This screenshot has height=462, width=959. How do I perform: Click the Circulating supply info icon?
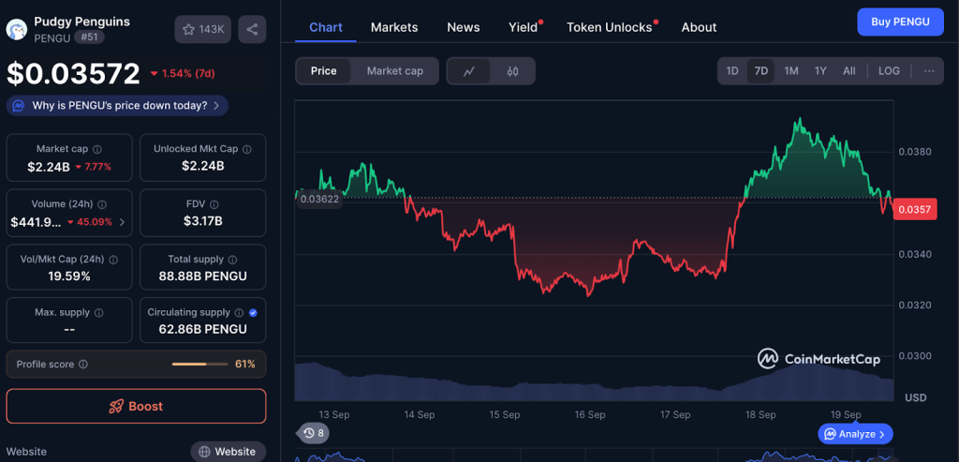click(239, 313)
